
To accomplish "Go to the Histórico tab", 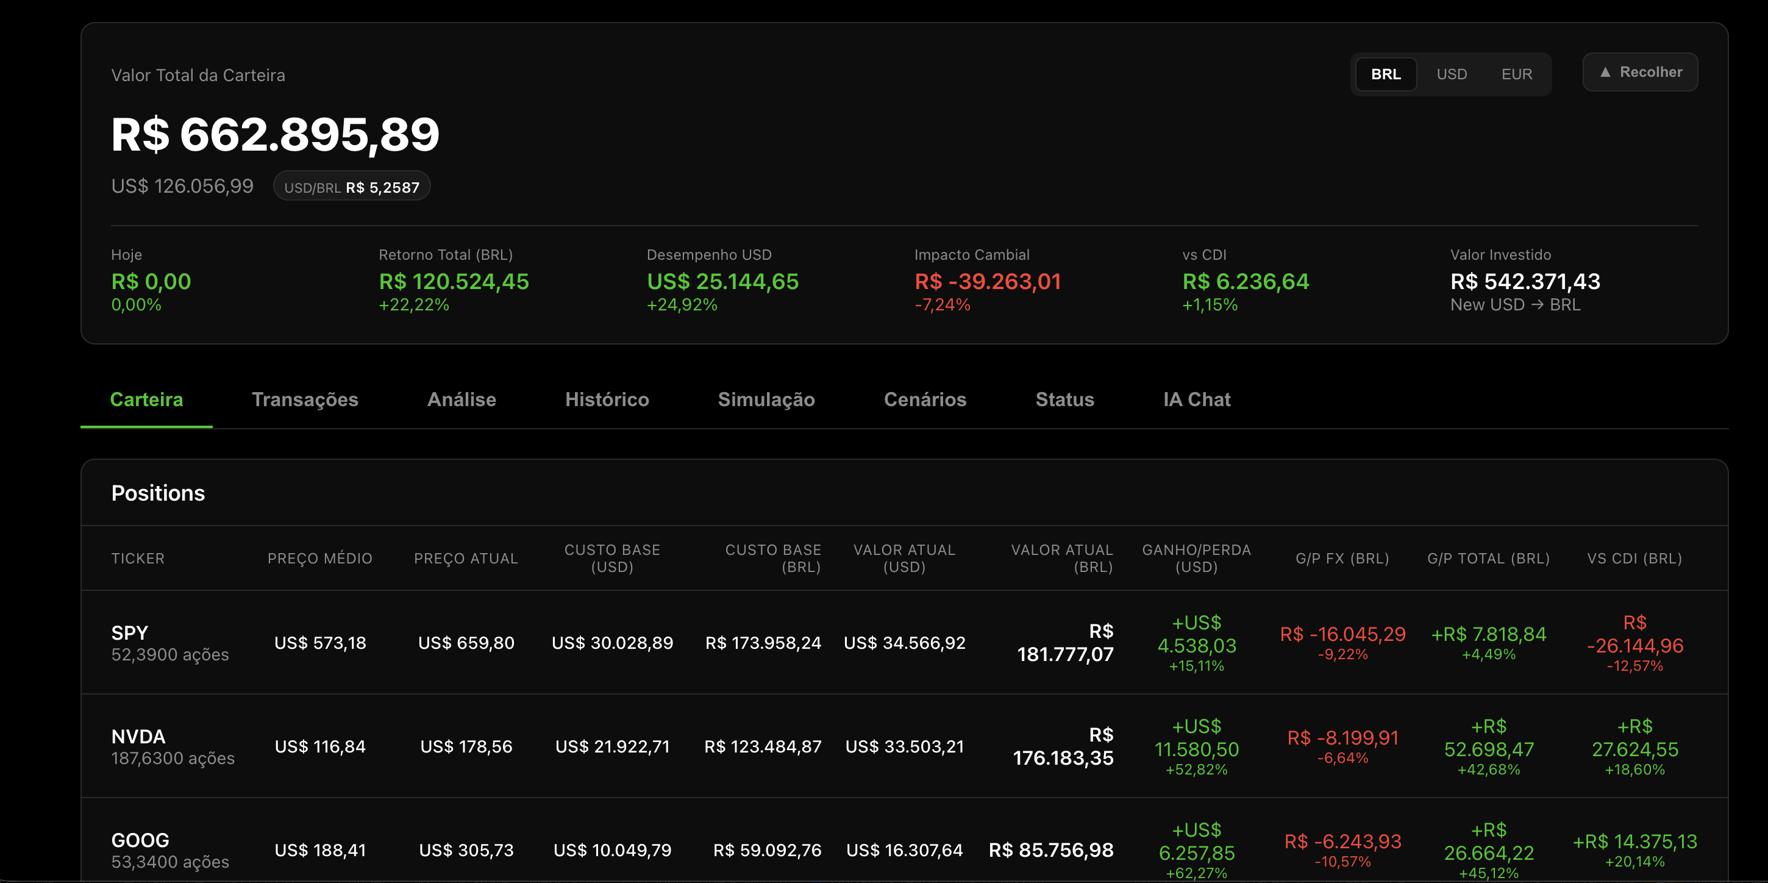I will [x=607, y=399].
